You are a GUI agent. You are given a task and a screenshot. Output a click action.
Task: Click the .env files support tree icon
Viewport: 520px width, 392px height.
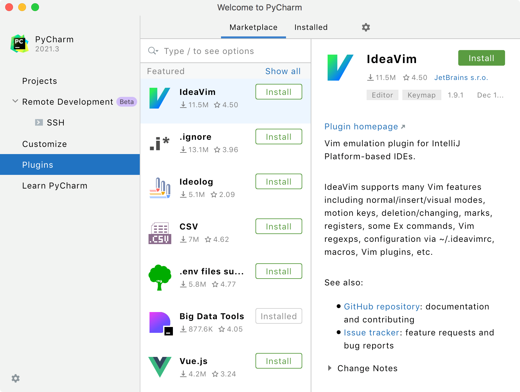click(160, 277)
